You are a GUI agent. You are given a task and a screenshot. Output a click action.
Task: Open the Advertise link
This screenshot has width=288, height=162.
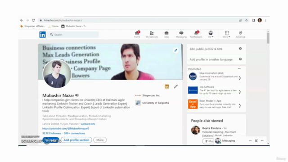pos(240,34)
